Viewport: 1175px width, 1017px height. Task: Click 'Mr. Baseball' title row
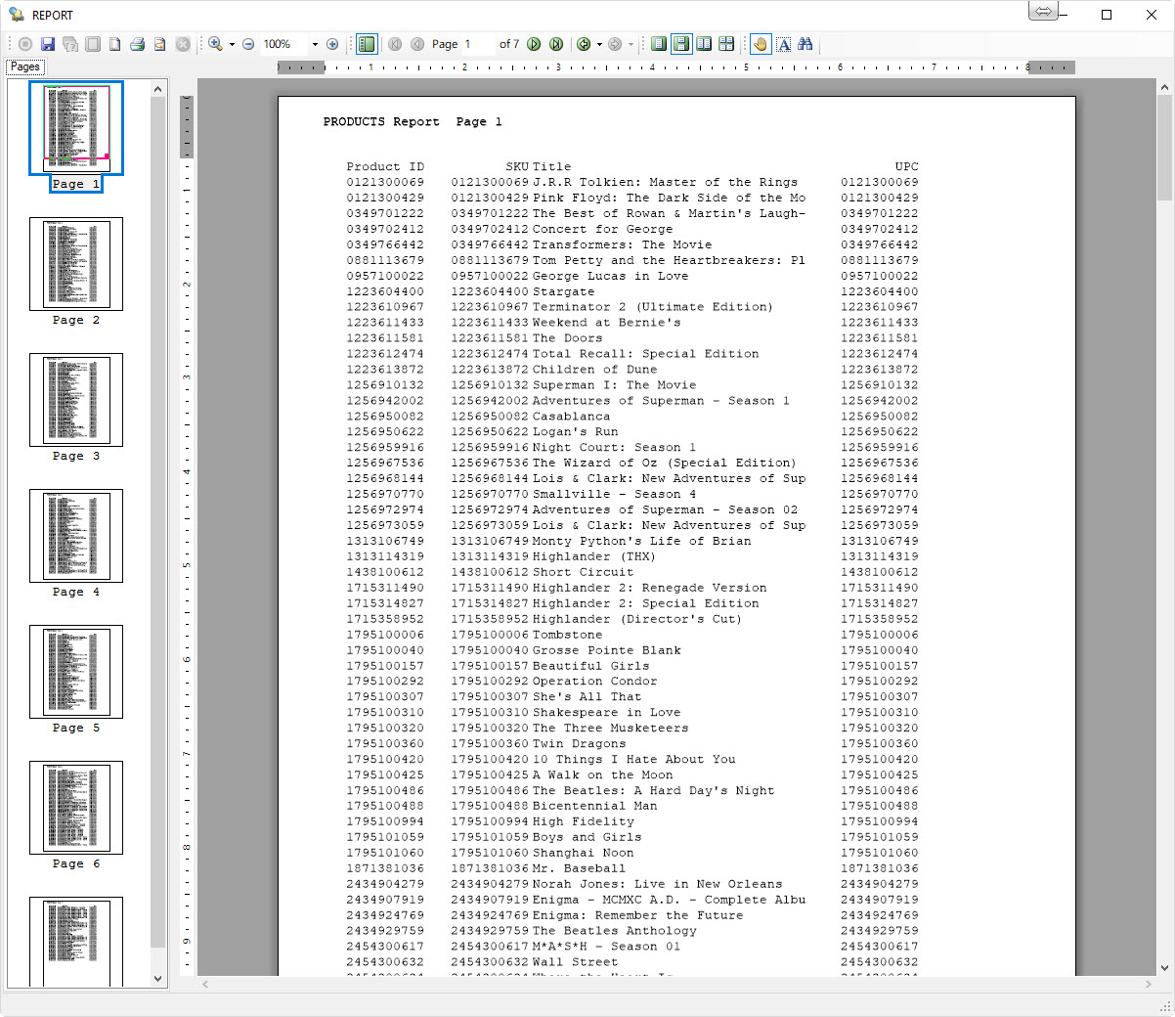579,868
